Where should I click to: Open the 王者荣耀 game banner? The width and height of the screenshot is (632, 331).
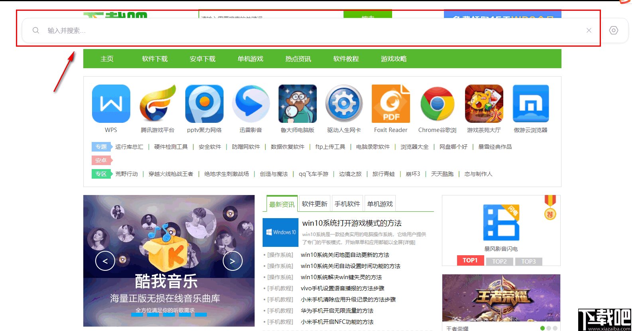click(x=501, y=298)
